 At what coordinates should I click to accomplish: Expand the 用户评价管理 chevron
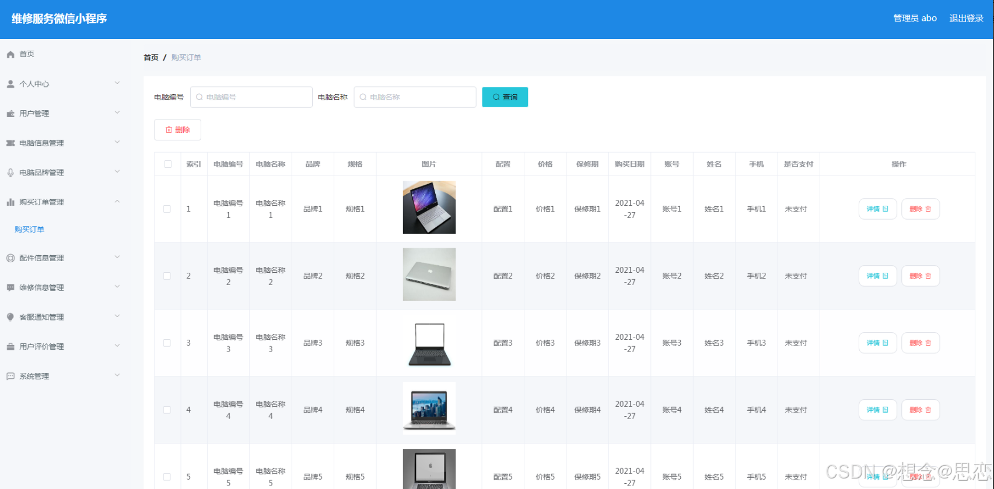coord(117,345)
